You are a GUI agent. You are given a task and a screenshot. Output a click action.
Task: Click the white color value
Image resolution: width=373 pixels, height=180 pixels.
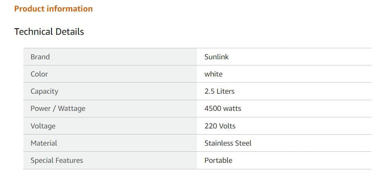click(213, 74)
